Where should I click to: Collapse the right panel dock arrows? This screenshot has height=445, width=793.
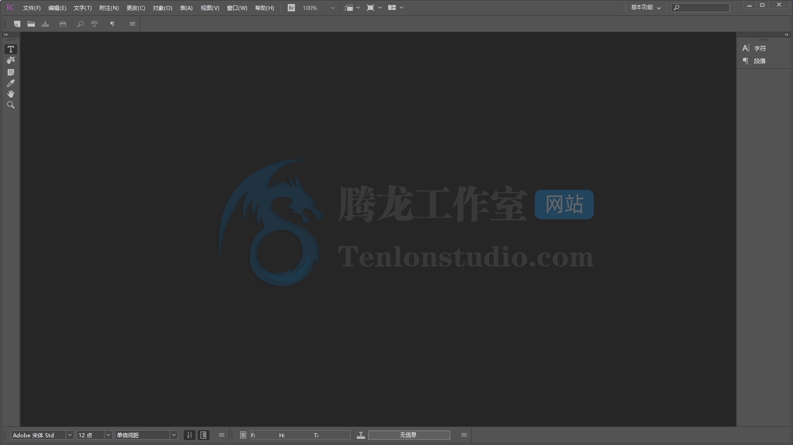(x=786, y=35)
